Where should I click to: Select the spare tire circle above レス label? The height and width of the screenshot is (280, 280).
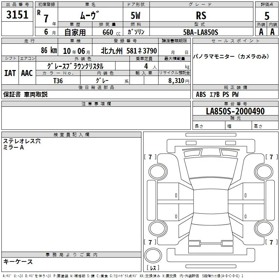click(153, 255)
